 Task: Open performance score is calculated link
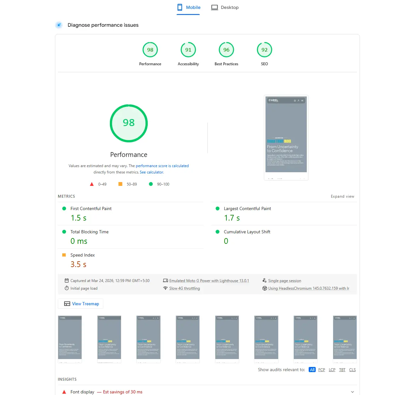point(162,166)
